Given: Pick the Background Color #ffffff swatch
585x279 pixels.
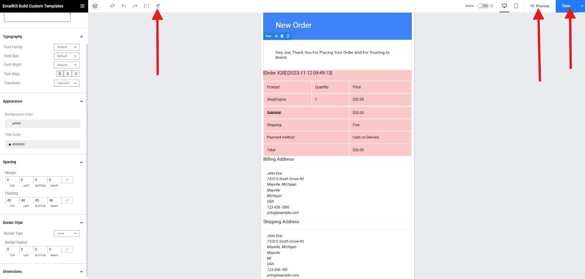Looking at the screenshot, I should pos(42,124).
